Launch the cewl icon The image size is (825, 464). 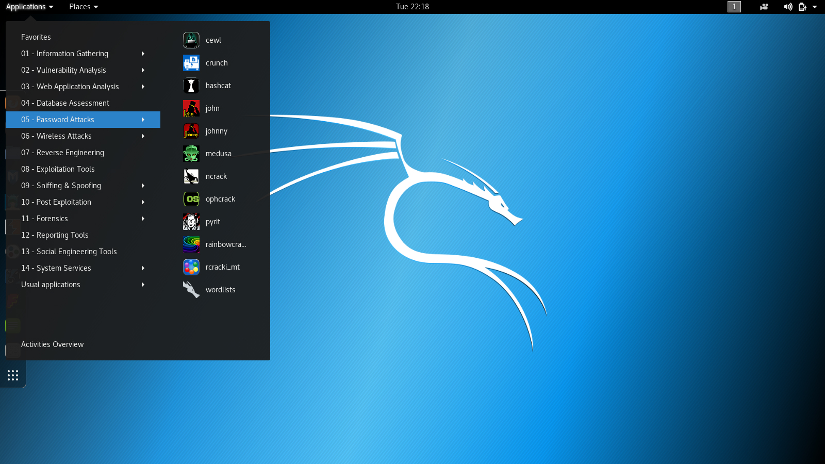pyautogui.click(x=191, y=40)
